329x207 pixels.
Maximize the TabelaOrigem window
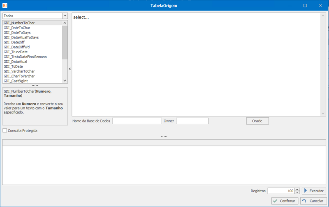[x=305, y=6]
